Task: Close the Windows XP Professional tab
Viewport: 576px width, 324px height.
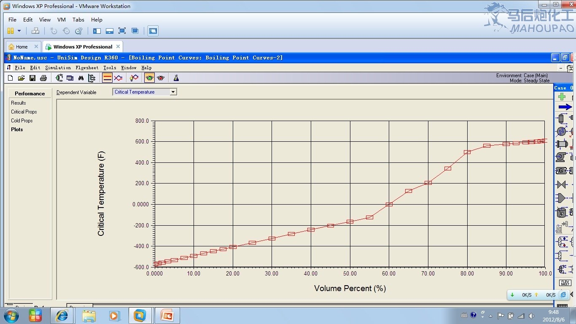Action: pos(118,46)
